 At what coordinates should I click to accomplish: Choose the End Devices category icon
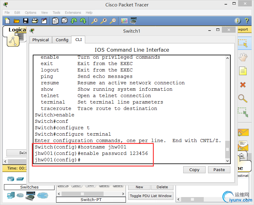coord(11,195)
